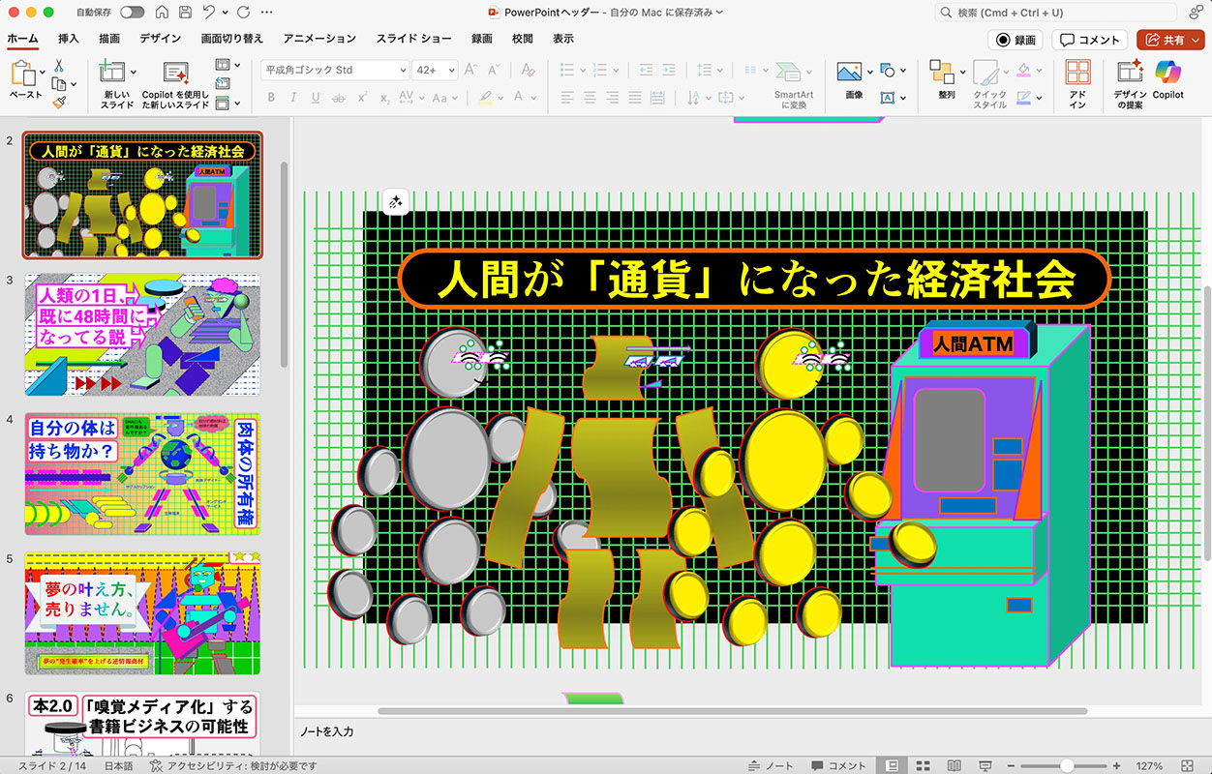This screenshot has width=1212, height=774.
Task: Expand the Share button dropdown arrow
Action: point(1197,40)
